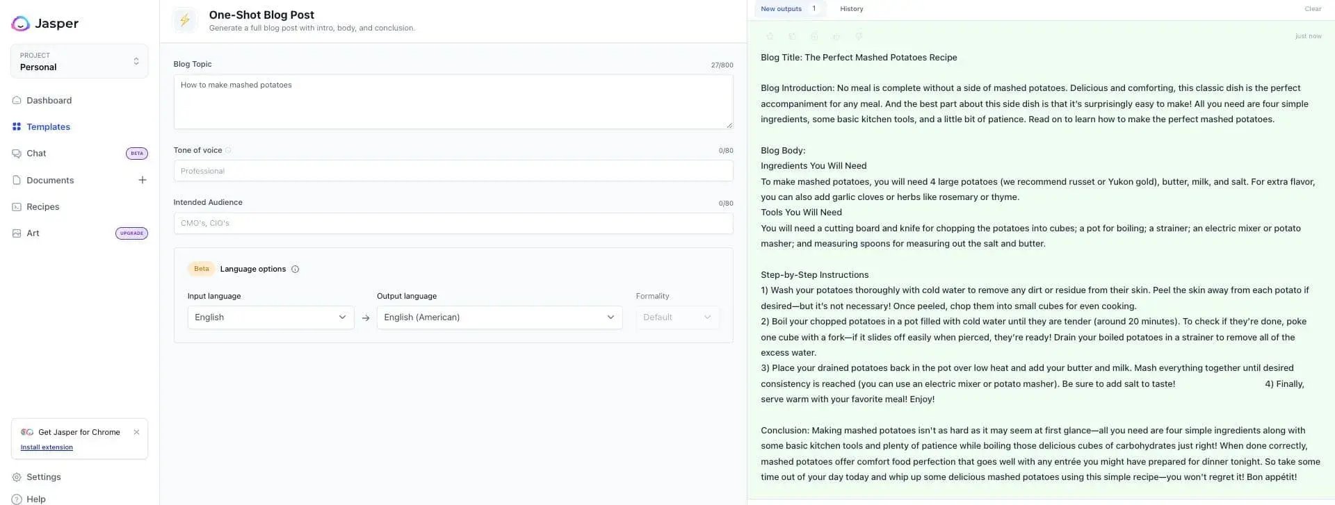Click the Install extension link
This screenshot has height=505, width=1335.
point(47,447)
